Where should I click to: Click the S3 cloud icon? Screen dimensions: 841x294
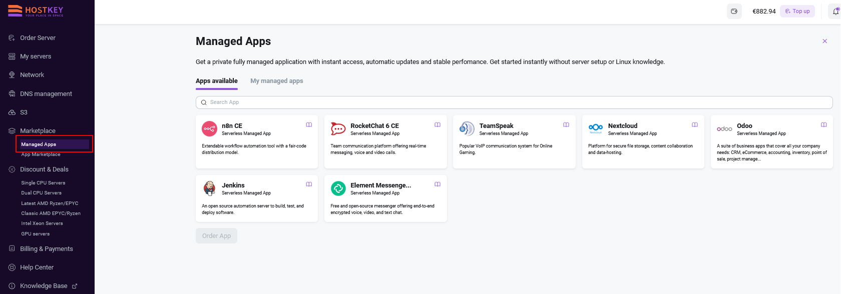(12, 112)
